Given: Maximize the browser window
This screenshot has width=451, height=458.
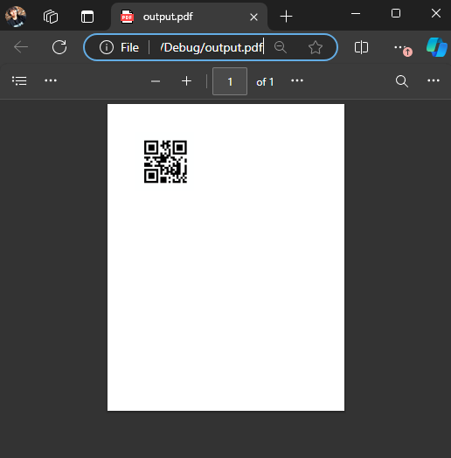Looking at the screenshot, I should click(x=396, y=13).
